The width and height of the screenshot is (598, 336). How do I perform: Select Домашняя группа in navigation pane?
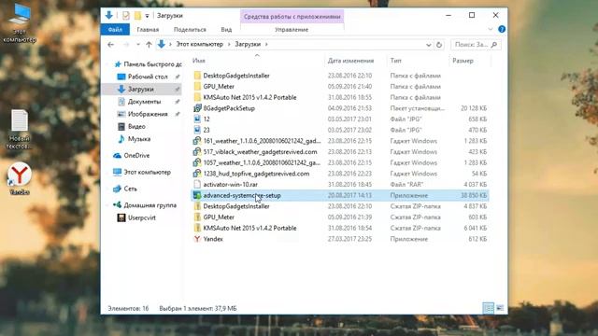145,205
